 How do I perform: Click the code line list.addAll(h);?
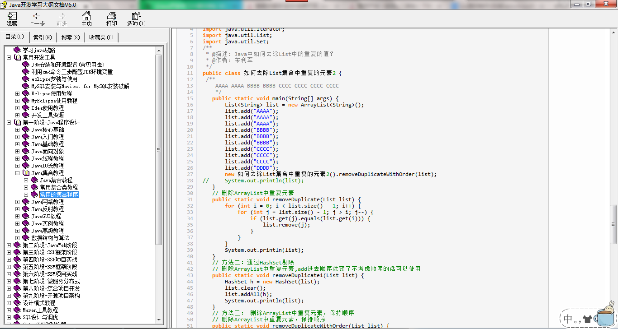248,294
